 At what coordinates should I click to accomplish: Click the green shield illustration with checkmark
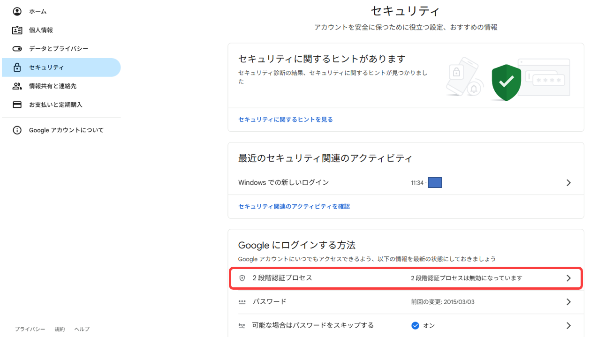(507, 82)
